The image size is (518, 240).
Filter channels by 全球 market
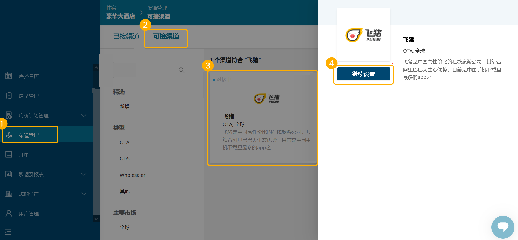coord(125,227)
